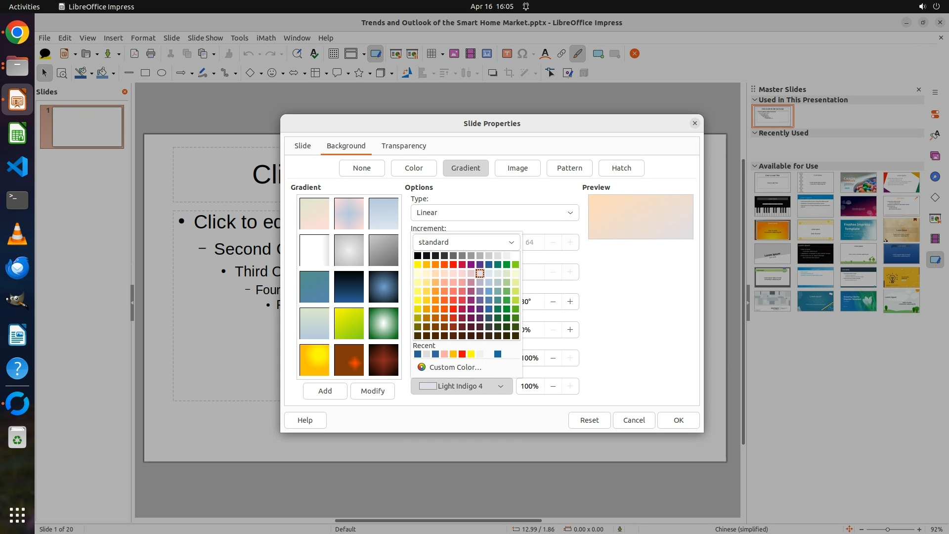Switch fill type to Hatch
The height and width of the screenshot is (534, 949).
[x=621, y=168]
